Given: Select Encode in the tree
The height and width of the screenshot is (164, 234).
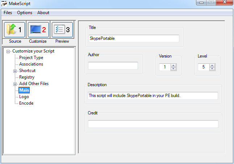Looking at the screenshot, I should click(x=26, y=103).
